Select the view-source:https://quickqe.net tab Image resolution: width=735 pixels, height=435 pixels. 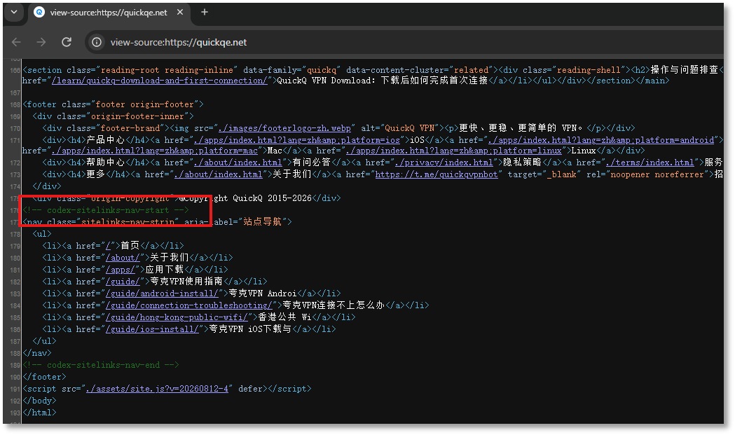pyautogui.click(x=109, y=13)
